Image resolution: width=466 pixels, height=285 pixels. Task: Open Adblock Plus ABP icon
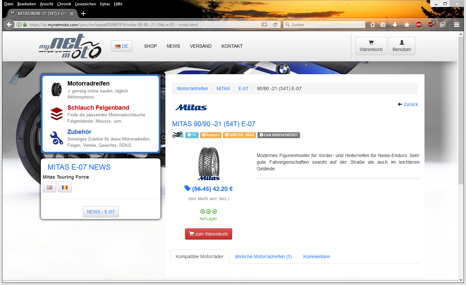419,25
